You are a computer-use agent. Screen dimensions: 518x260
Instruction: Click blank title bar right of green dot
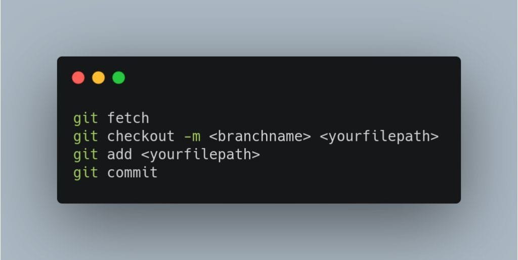pyautogui.click(x=291, y=78)
